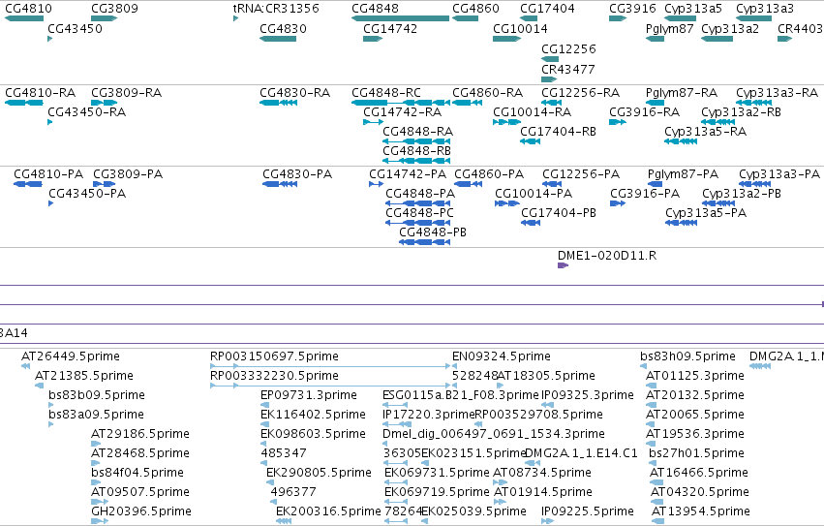The height and width of the screenshot is (526, 824).
Task: Select the long CG4848 gene arrow glyph
Action: coord(401,18)
